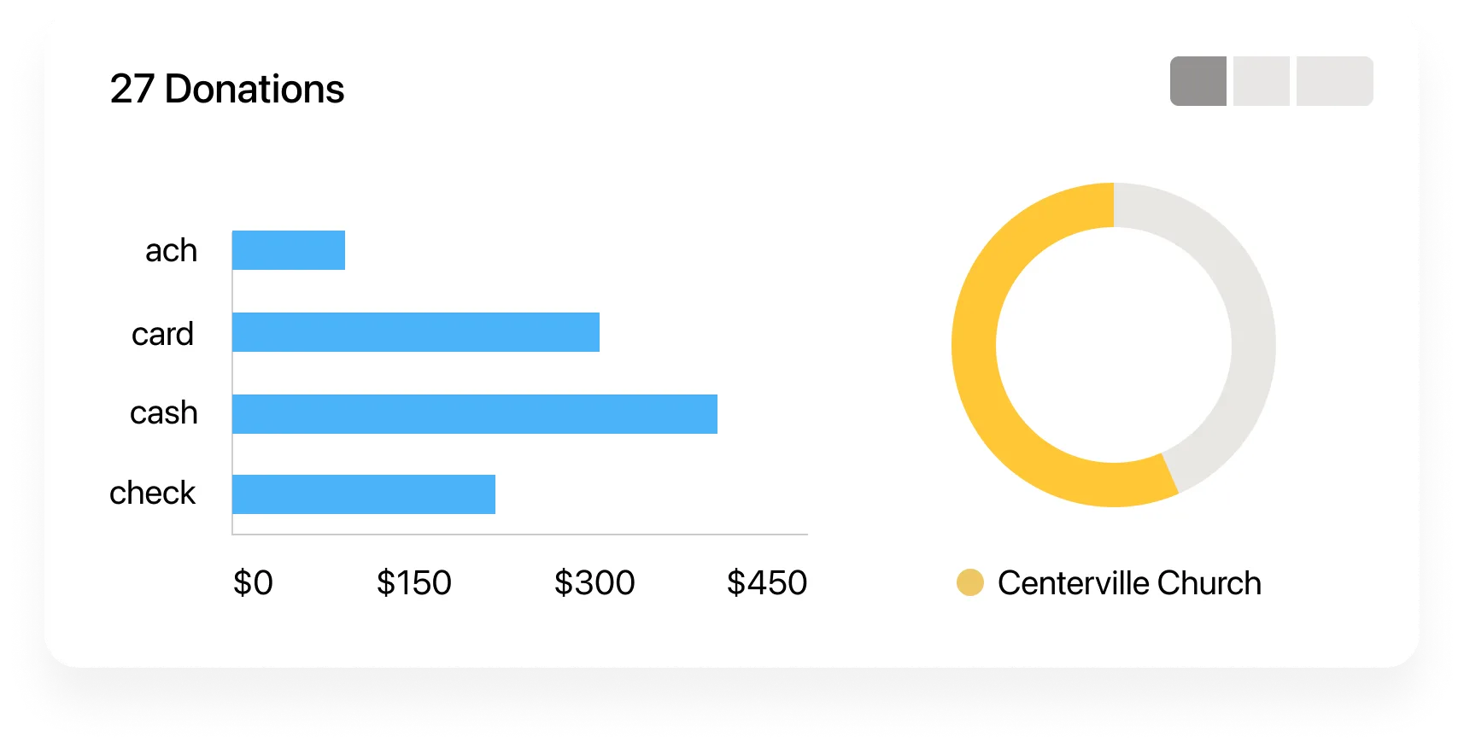Click the "cash" category label
The image size is (1464, 748).
coord(164,413)
